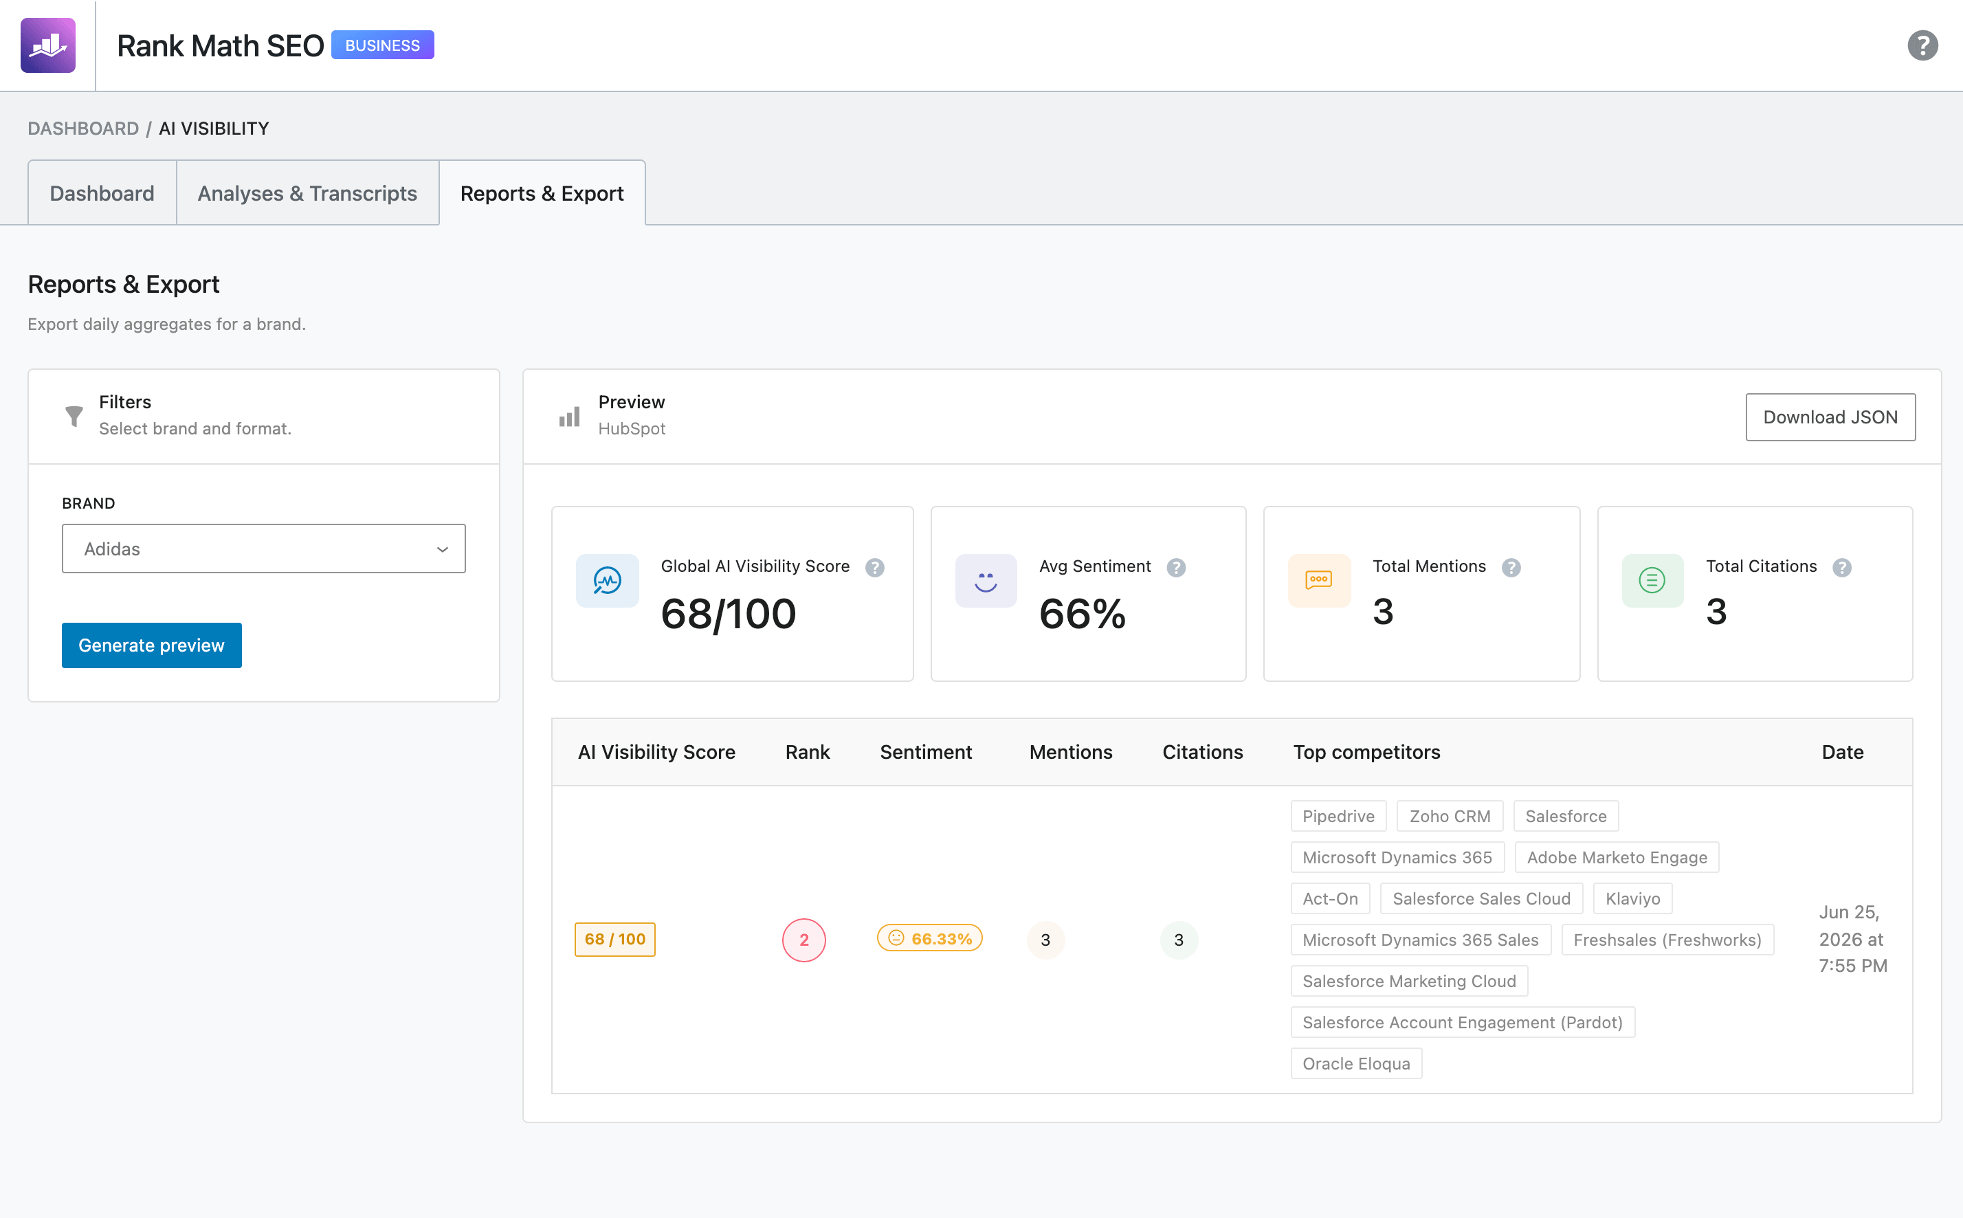Open the Brand dropdown showing Adidas
This screenshot has height=1218, width=1963.
[263, 549]
